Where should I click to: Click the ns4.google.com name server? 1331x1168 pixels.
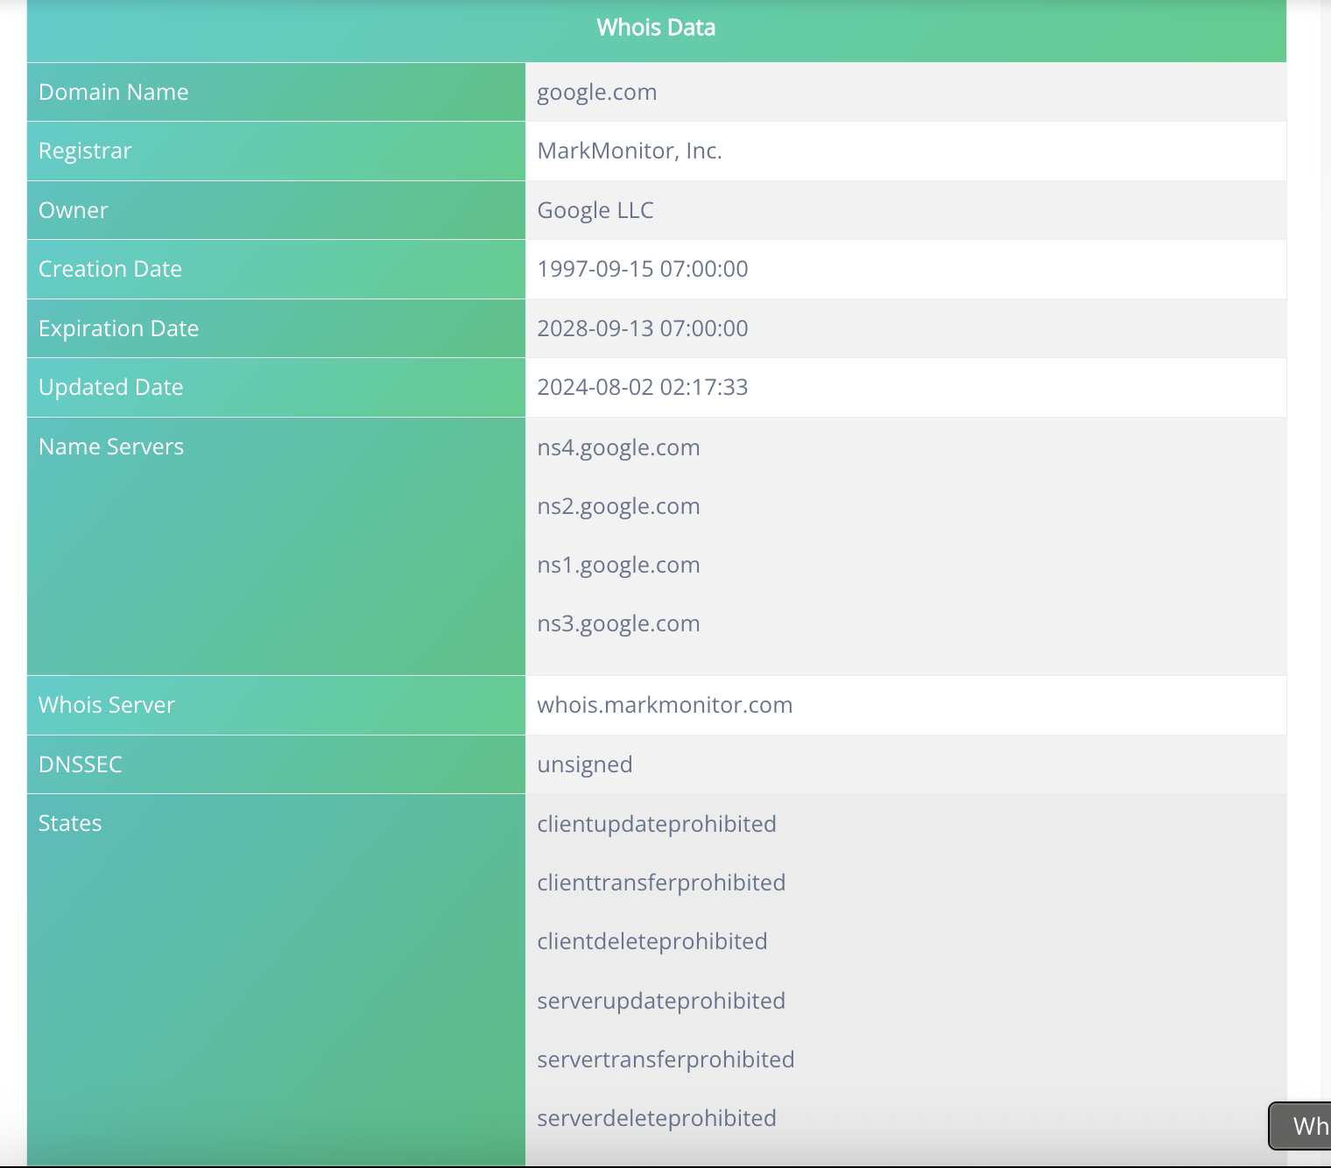tap(618, 447)
